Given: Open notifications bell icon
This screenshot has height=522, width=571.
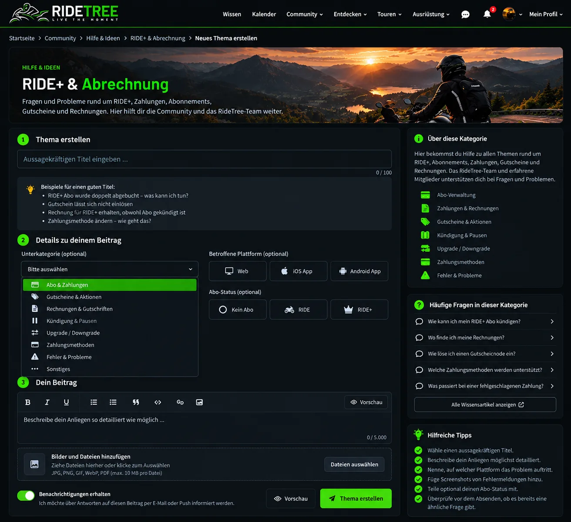Looking at the screenshot, I should click(487, 14).
